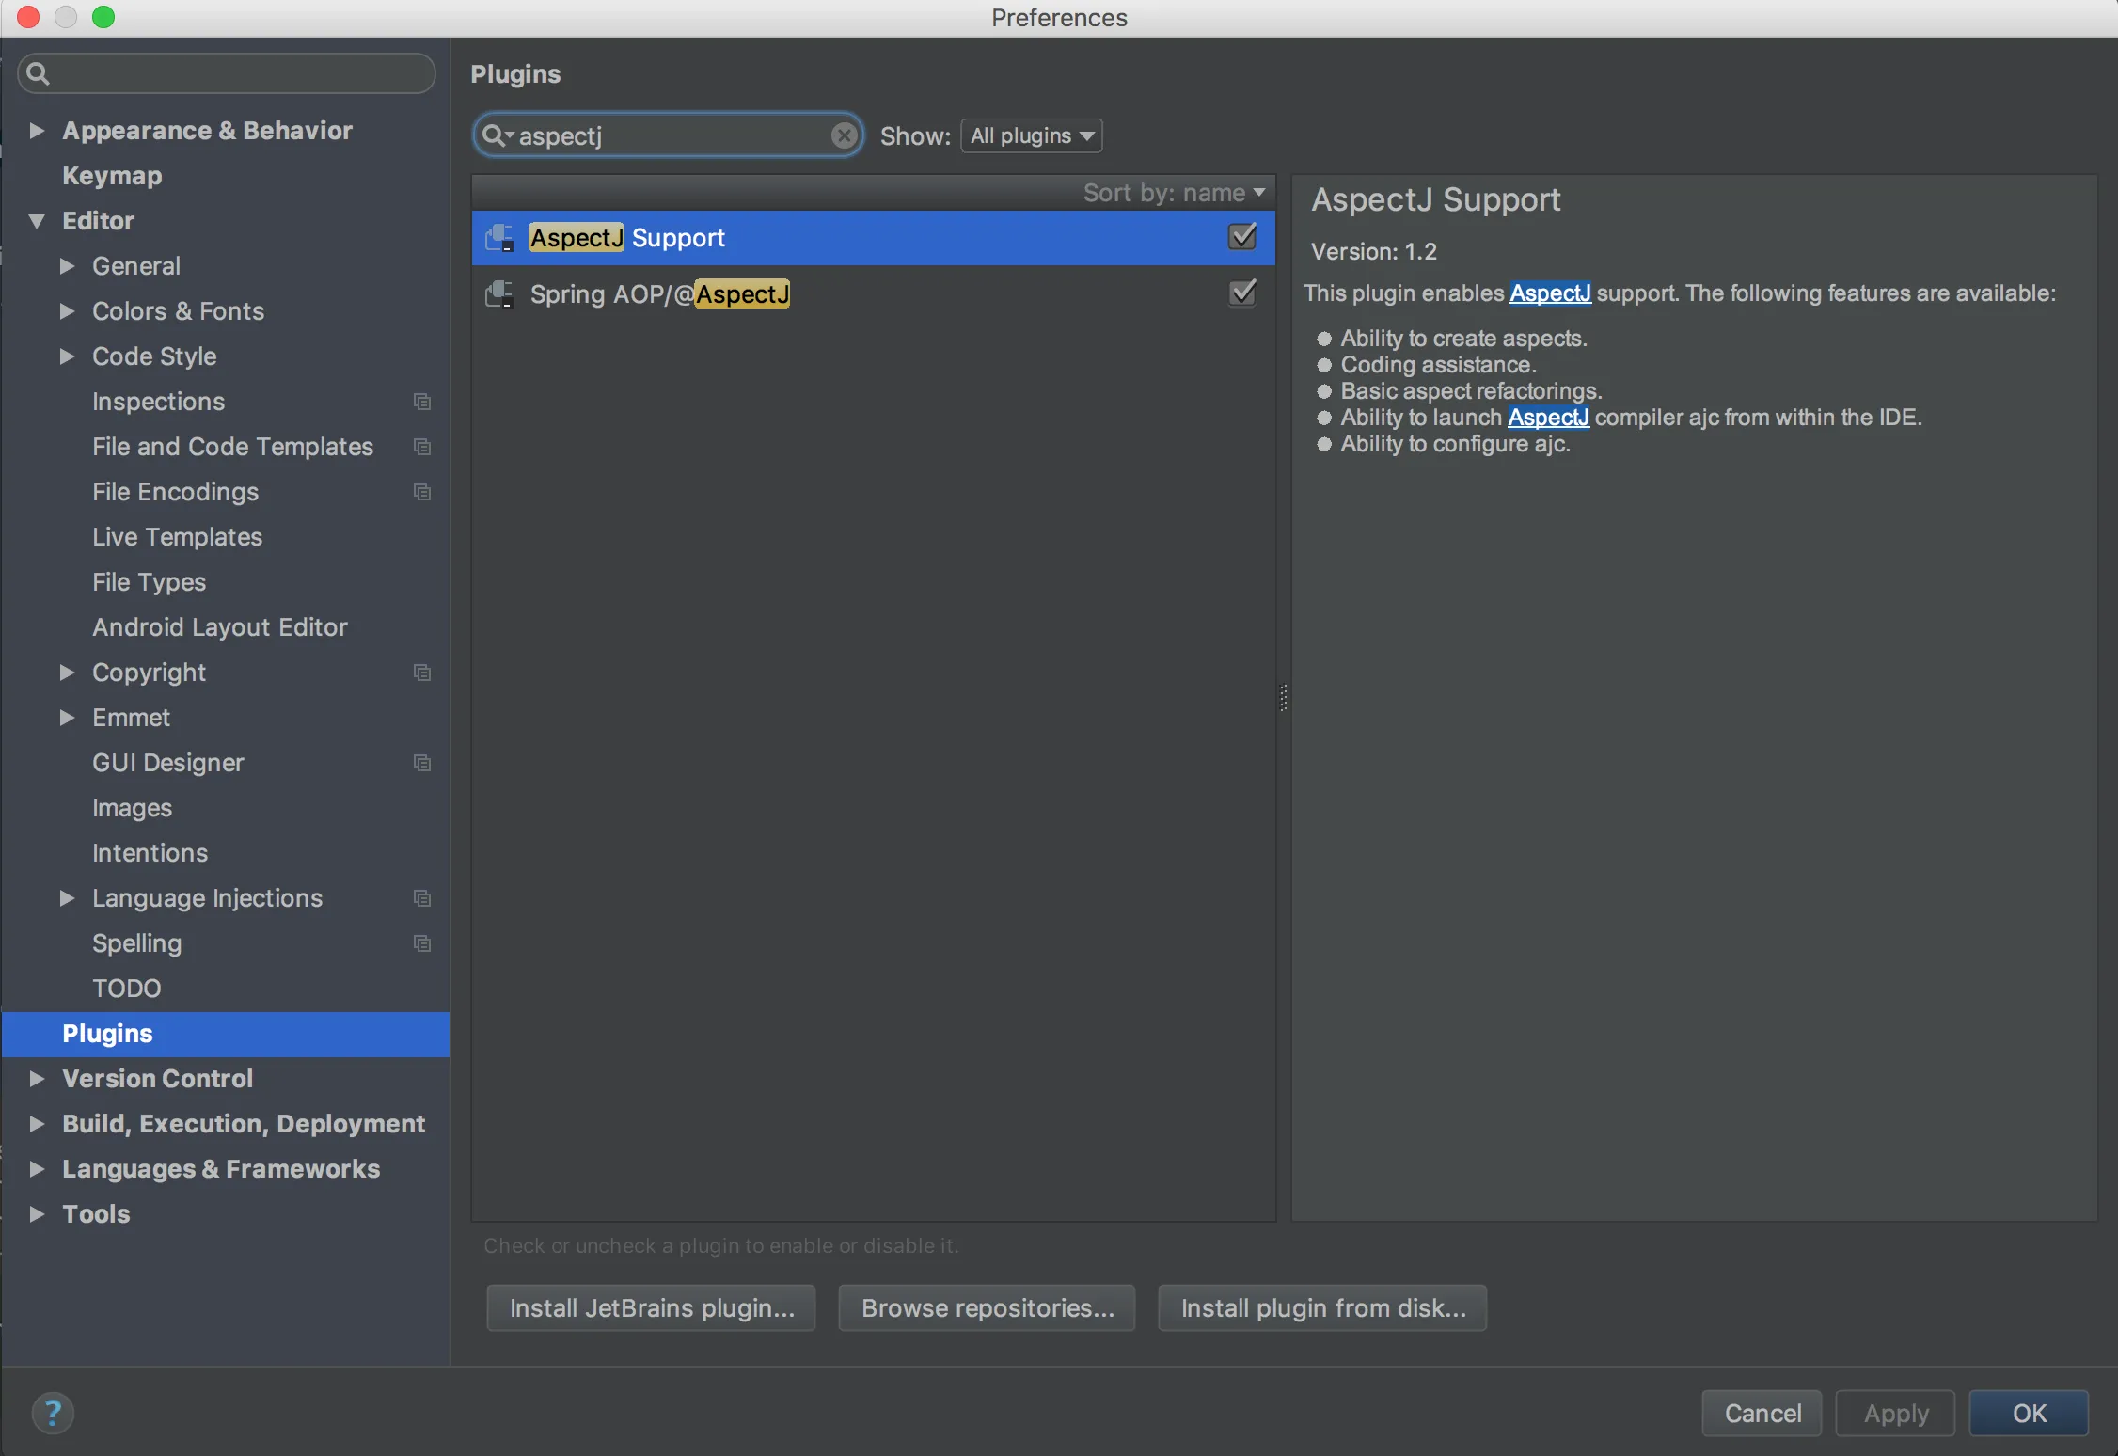The image size is (2118, 1456).
Task: Open the Show All plugins dropdown
Action: [x=1032, y=135]
